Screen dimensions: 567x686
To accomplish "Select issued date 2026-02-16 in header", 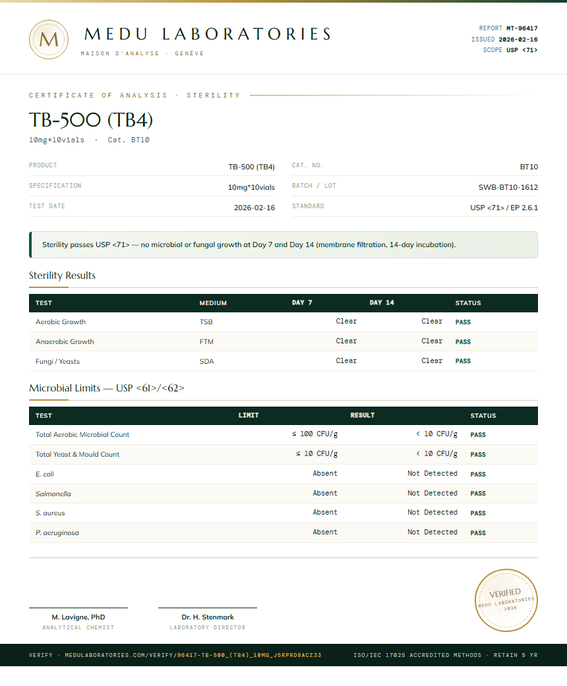I will (x=518, y=40).
